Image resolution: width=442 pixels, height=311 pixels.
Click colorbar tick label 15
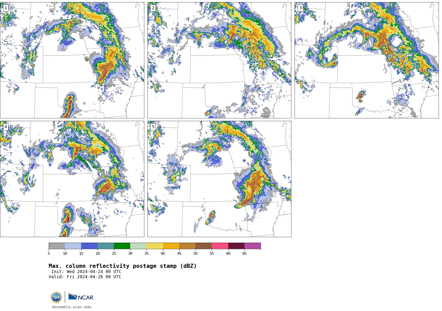(81, 254)
